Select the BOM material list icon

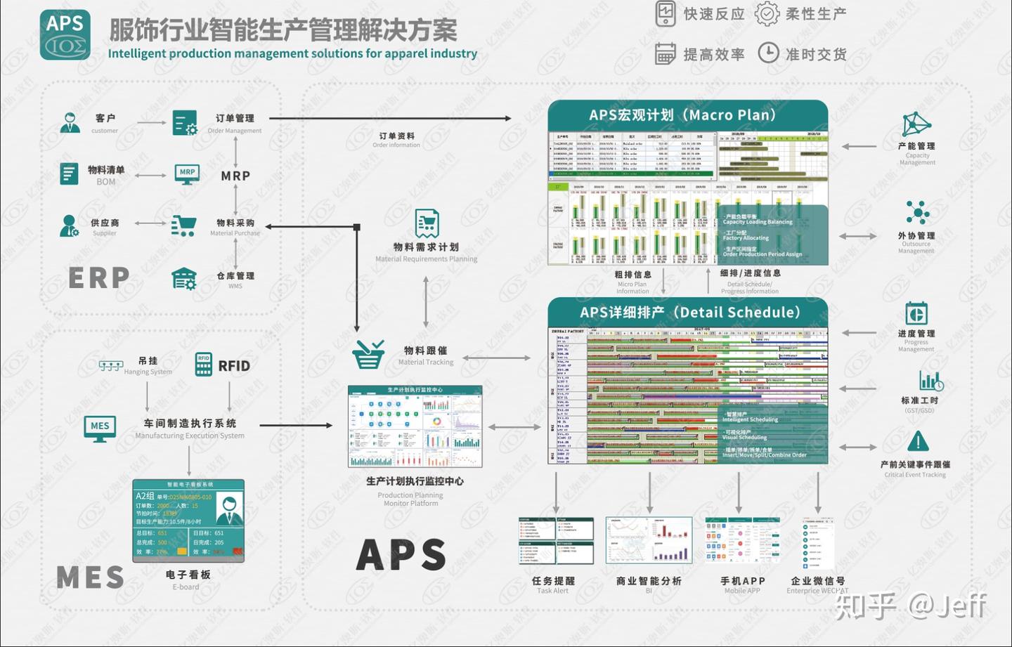69,173
